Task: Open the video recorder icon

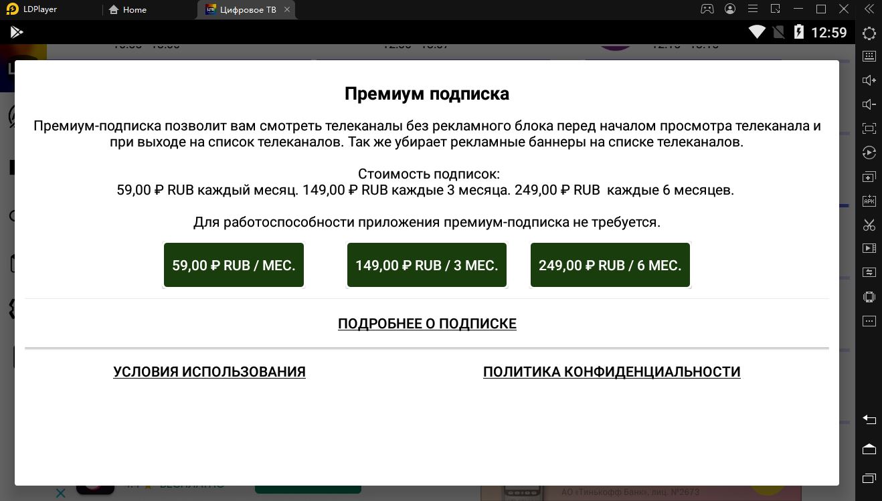Action: (869, 248)
